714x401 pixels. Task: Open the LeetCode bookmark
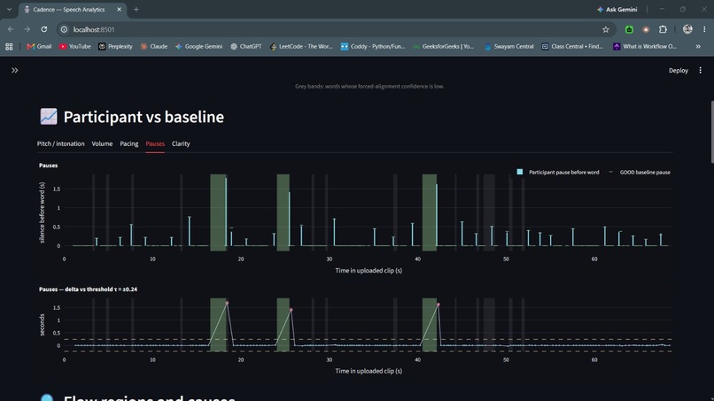(301, 46)
